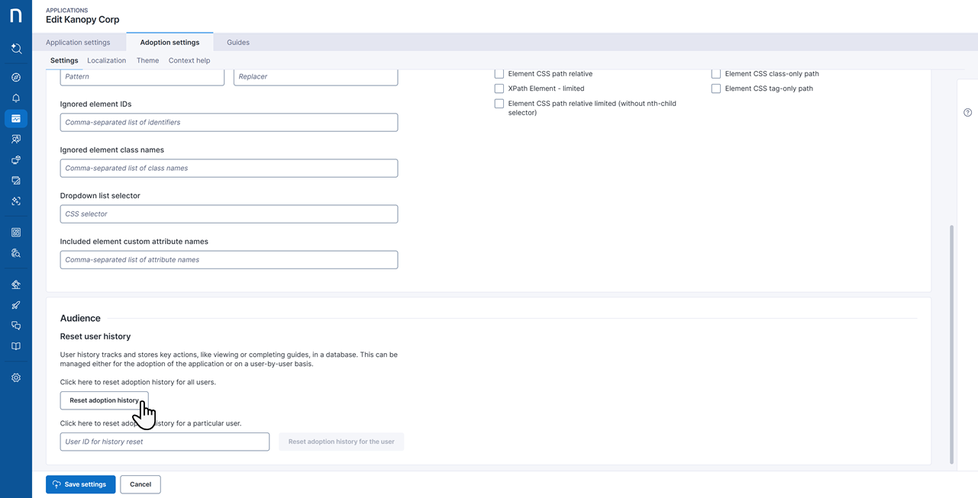This screenshot has height=498, width=978.
Task: Focus the Replacer input field
Action: coord(315,76)
